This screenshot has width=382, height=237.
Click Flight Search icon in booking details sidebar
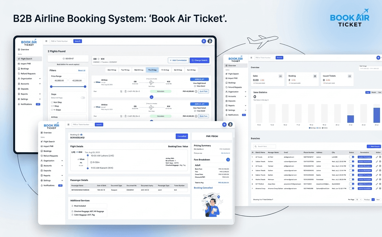(x=42, y=142)
